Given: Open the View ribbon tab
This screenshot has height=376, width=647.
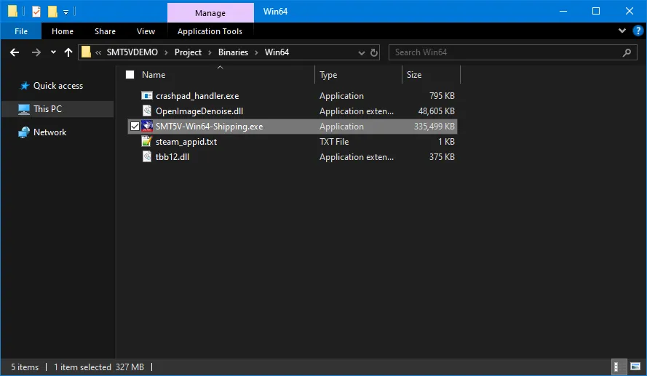Looking at the screenshot, I should pyautogui.click(x=146, y=31).
